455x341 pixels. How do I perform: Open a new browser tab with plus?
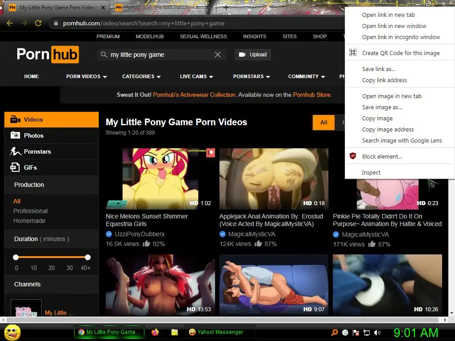(x=226, y=8)
